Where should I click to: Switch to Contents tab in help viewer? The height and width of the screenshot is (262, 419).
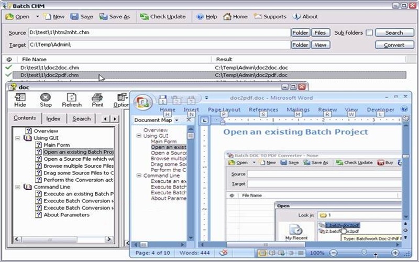coord(25,118)
